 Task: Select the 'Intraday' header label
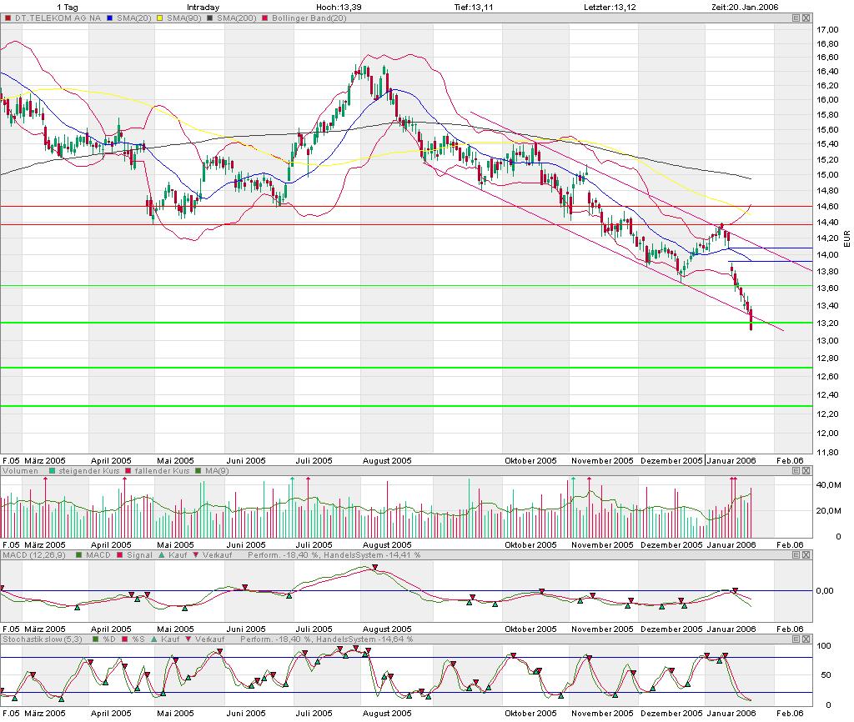pyautogui.click(x=203, y=7)
